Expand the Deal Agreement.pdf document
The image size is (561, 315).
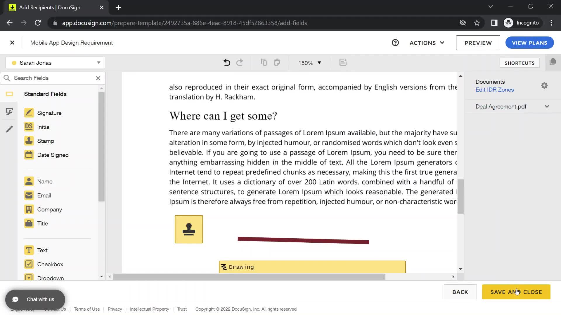pos(547,106)
